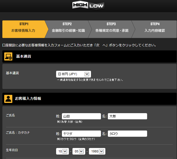The image size is (177, 159).
Task: Click the 名 kanji field containing 太郎
Action: pyautogui.click(x=127, y=116)
